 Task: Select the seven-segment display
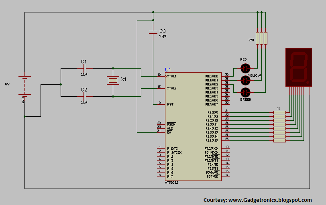tap(299, 67)
